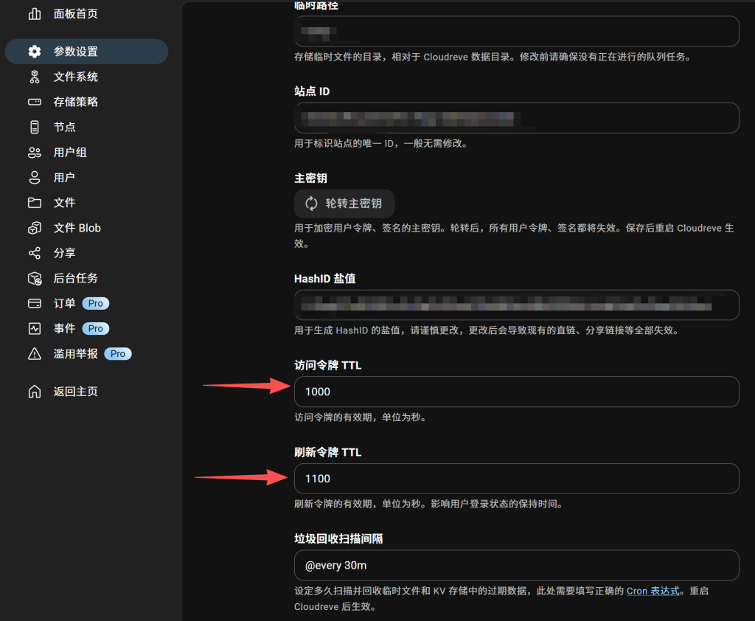Click the 用户组 group icon
This screenshot has height=621, width=755.
(x=35, y=153)
